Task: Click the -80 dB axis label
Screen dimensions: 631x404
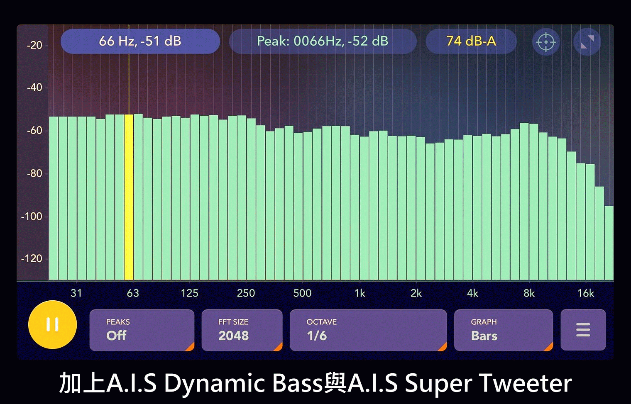Action: [34, 173]
